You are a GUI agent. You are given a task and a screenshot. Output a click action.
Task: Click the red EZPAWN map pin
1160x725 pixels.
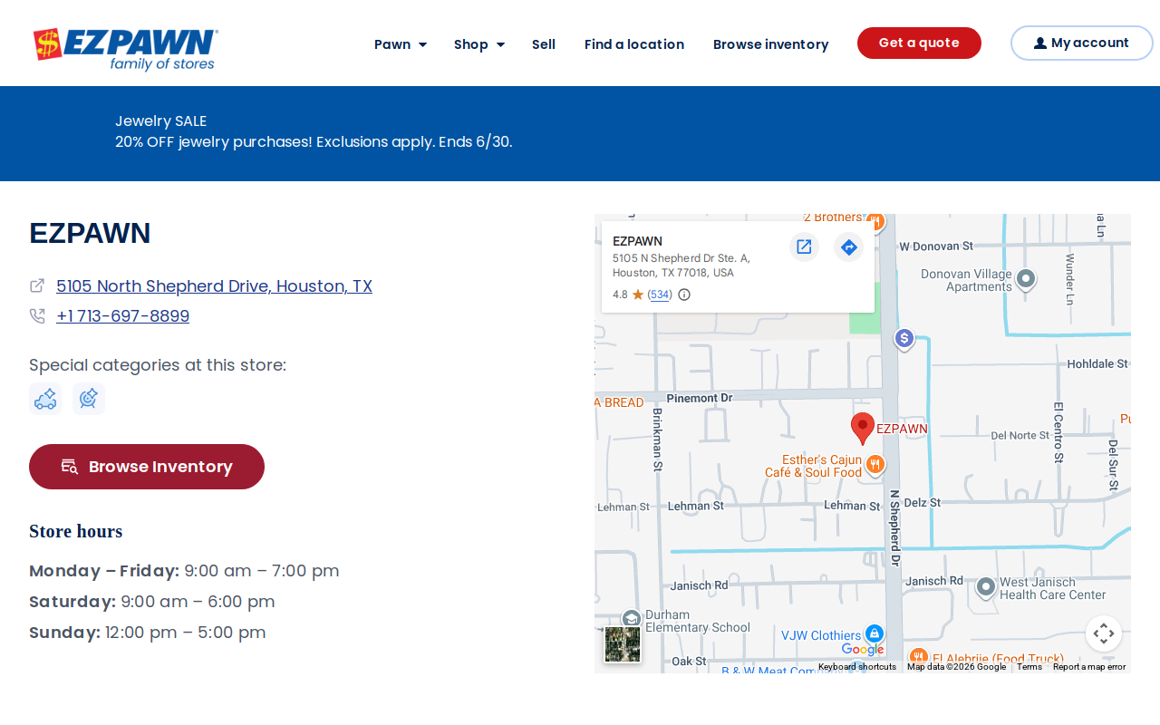pos(863,428)
